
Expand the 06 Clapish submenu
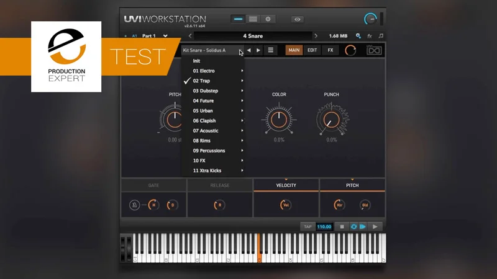point(212,120)
